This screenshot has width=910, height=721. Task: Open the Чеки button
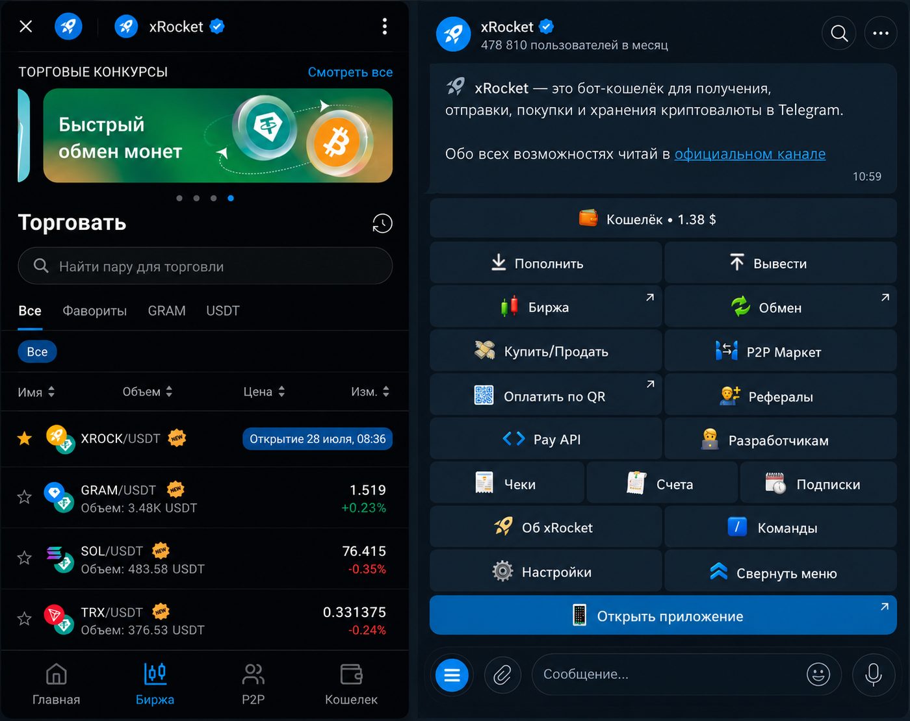(507, 483)
